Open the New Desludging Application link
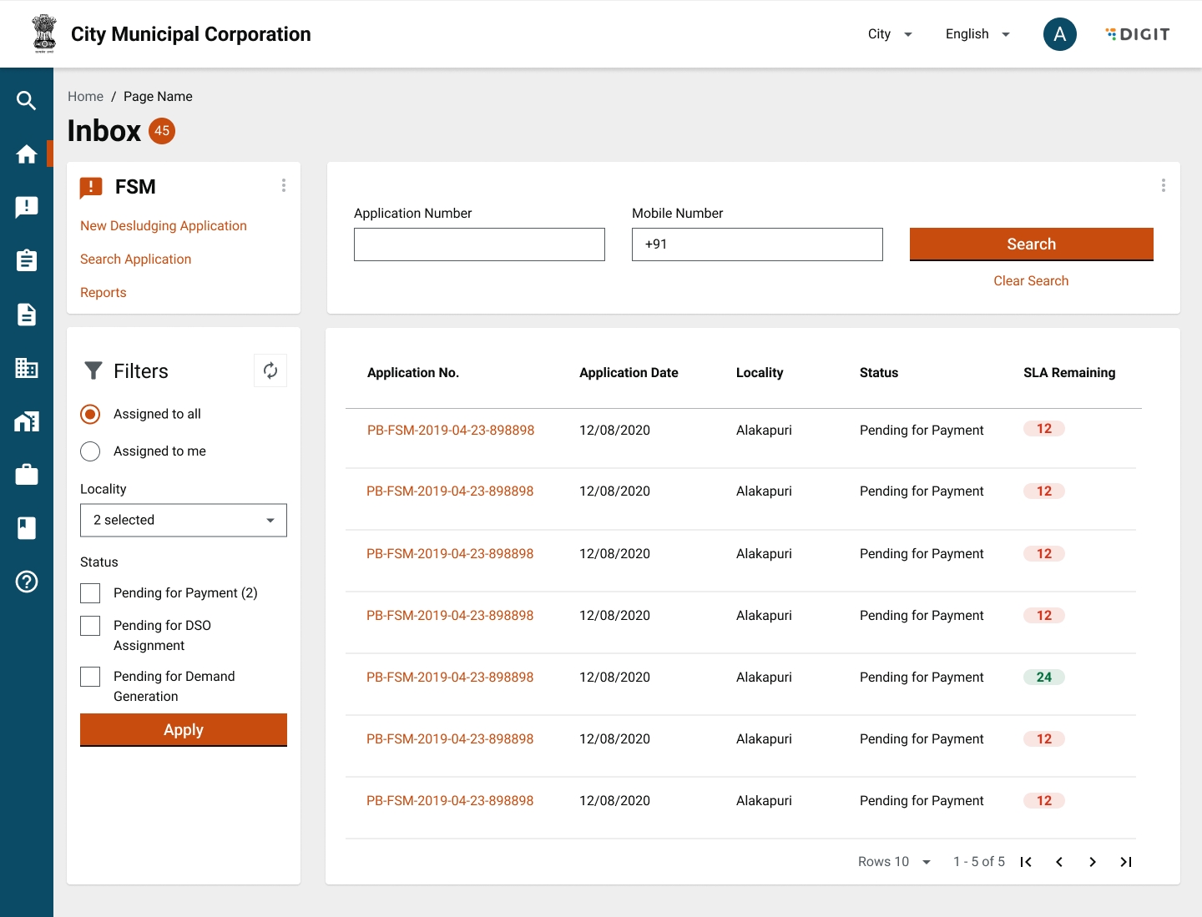 pos(164,226)
